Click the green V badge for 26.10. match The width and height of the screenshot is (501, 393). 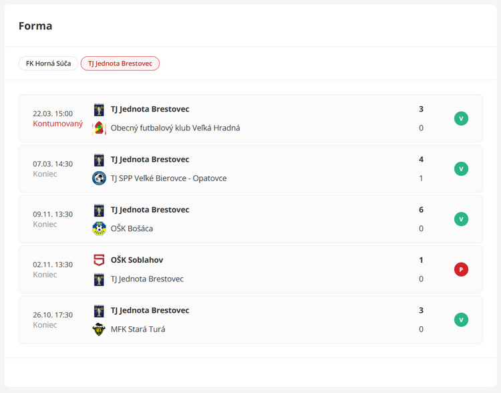pos(461,319)
